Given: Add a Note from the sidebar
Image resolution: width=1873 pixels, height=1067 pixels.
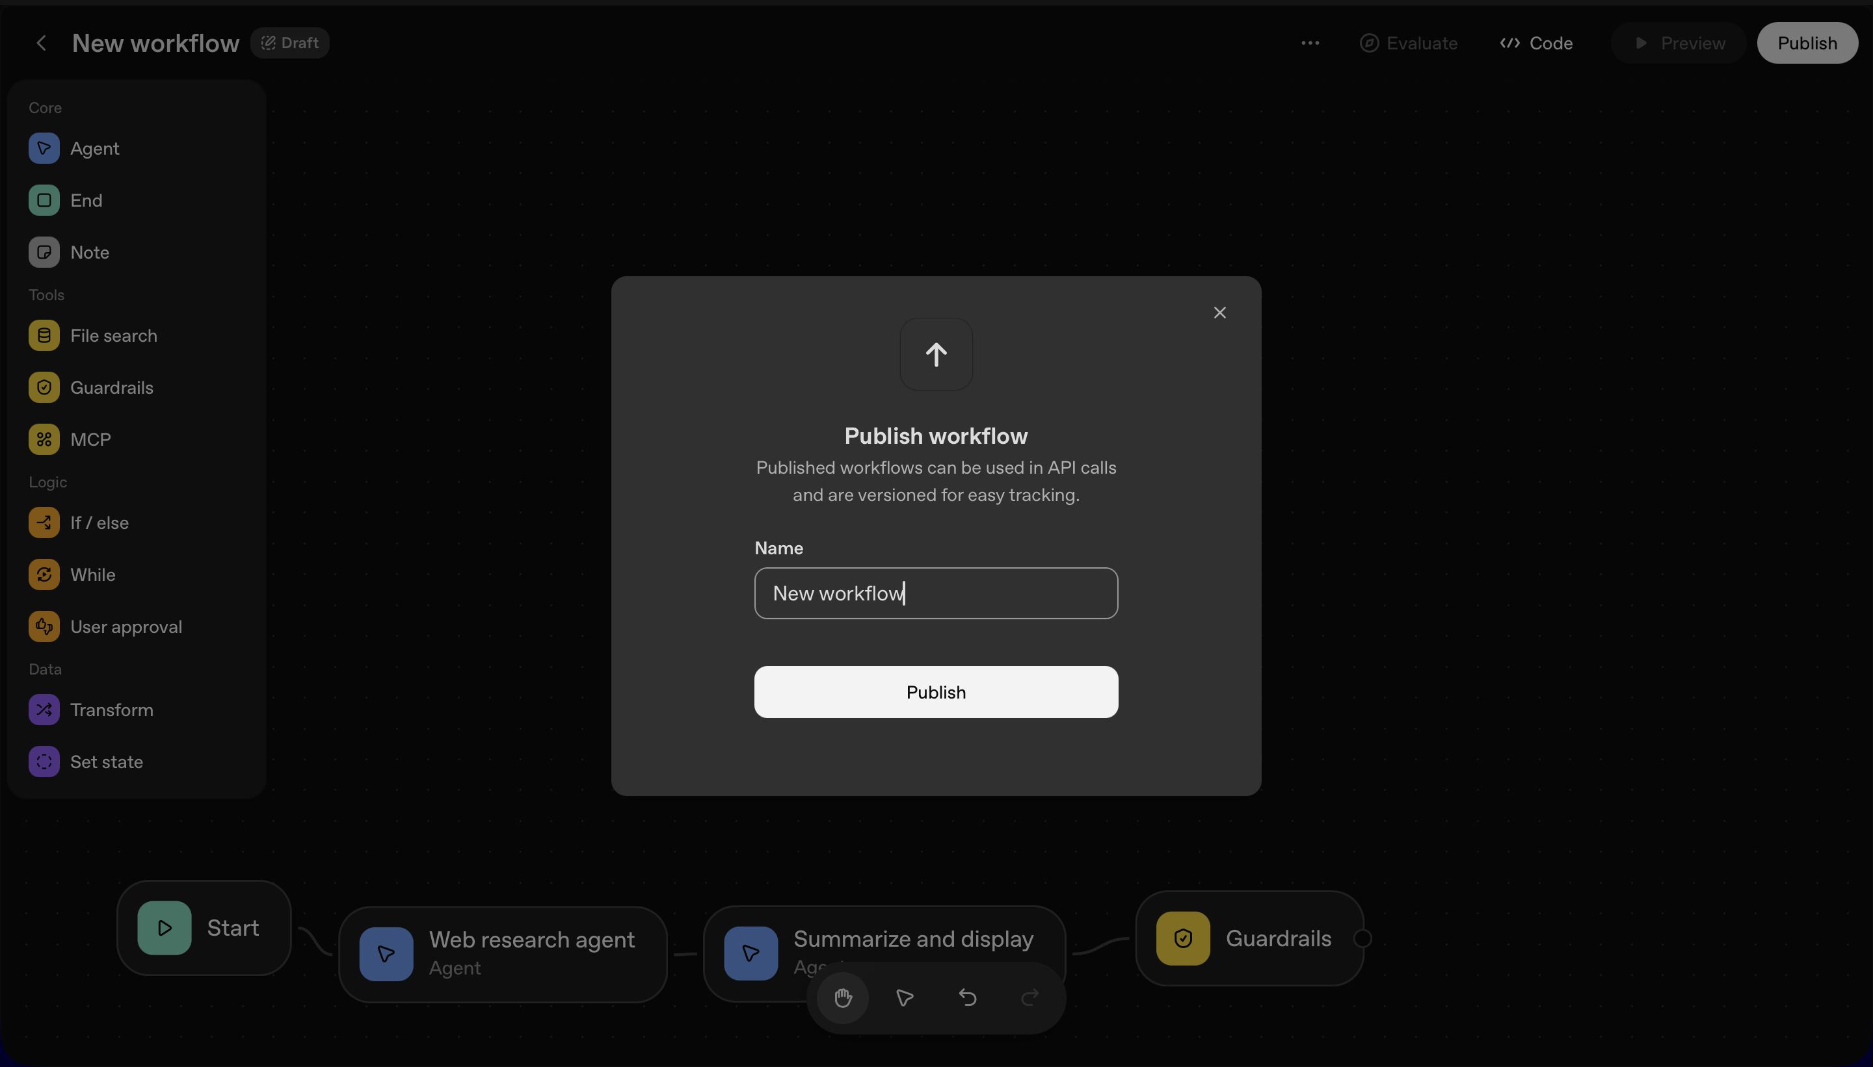Looking at the screenshot, I should click(44, 252).
